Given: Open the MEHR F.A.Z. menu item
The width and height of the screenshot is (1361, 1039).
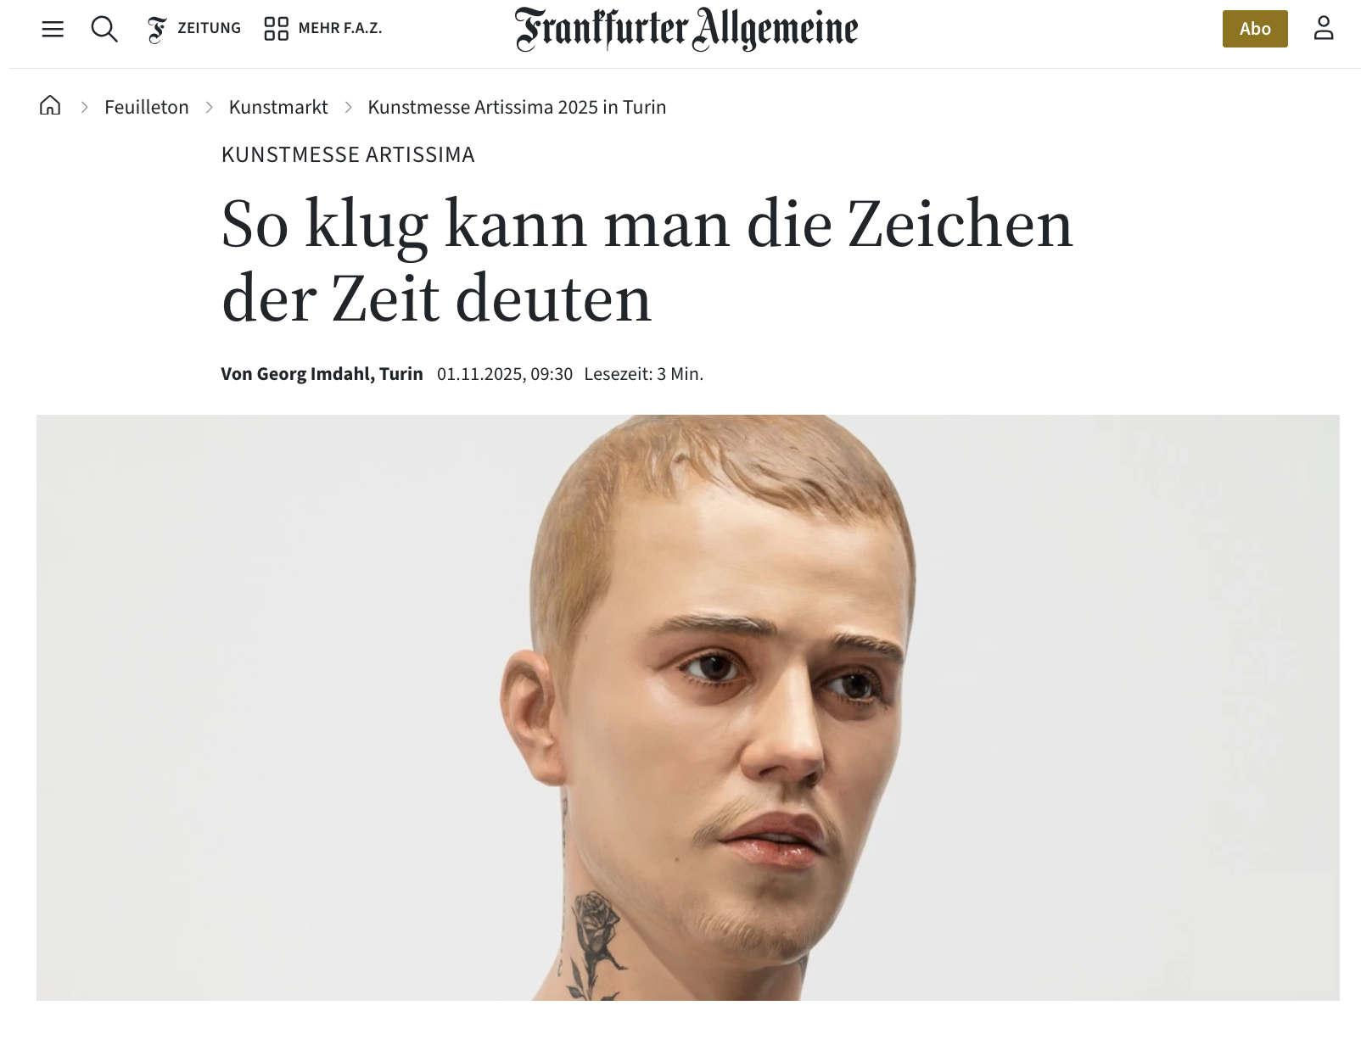Looking at the screenshot, I should pos(340,29).
